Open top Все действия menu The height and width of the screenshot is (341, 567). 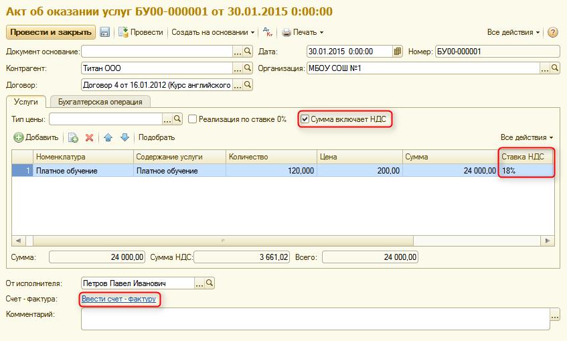[x=513, y=32]
